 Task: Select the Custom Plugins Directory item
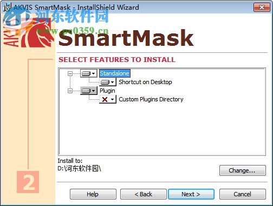pos(151,99)
